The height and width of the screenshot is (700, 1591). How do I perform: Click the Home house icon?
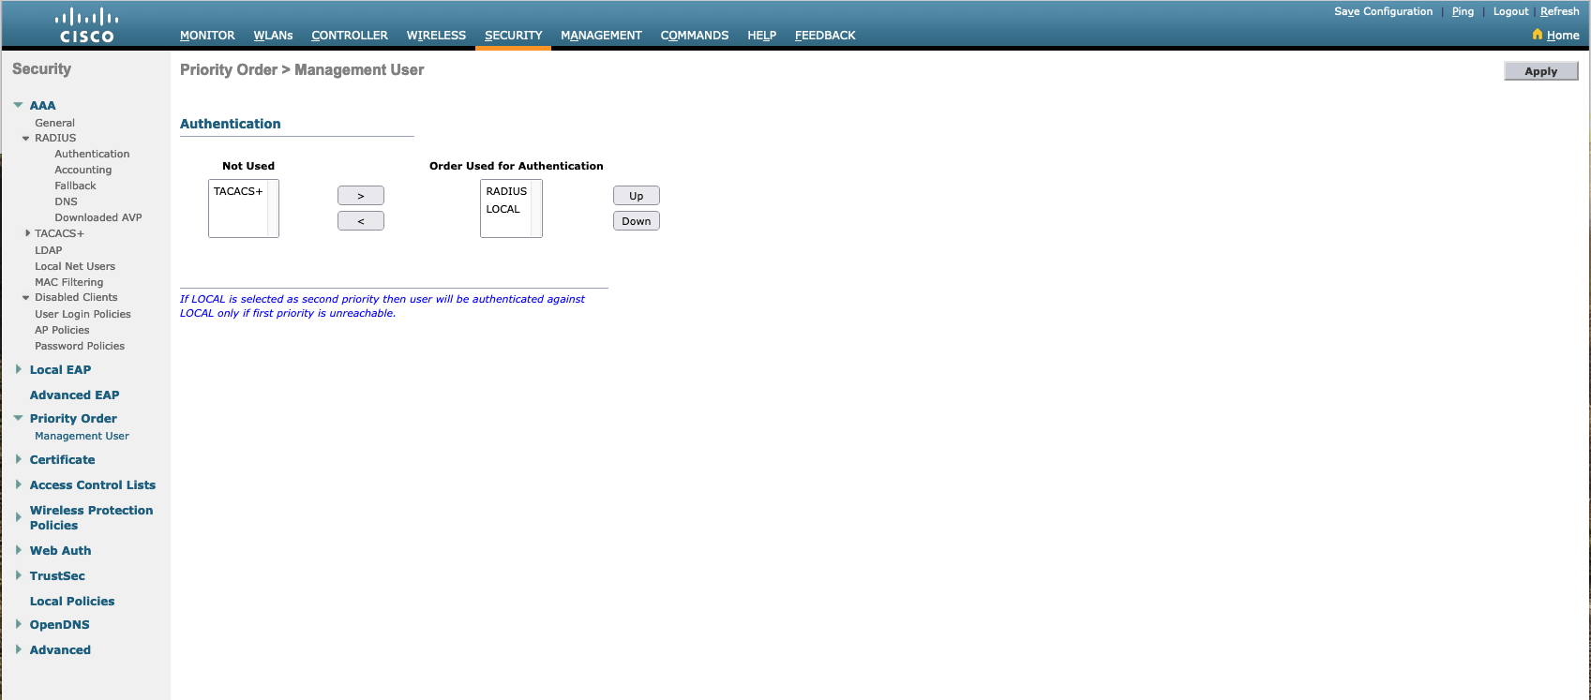pos(1538,35)
